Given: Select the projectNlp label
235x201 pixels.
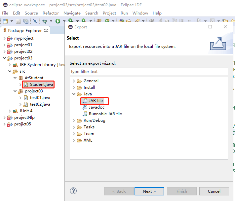Looking at the screenshot, I should [x=24, y=117].
